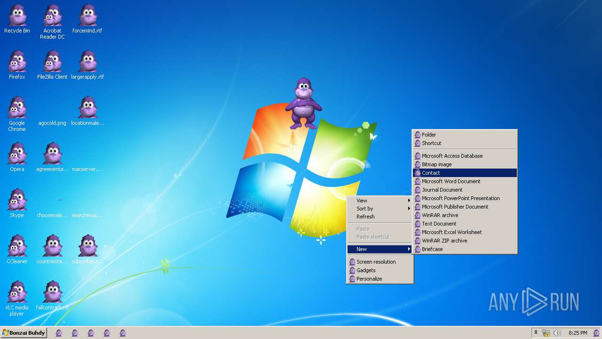Choose Personalize in the context menu
Screen dimensions: 602x339
coord(380,279)
